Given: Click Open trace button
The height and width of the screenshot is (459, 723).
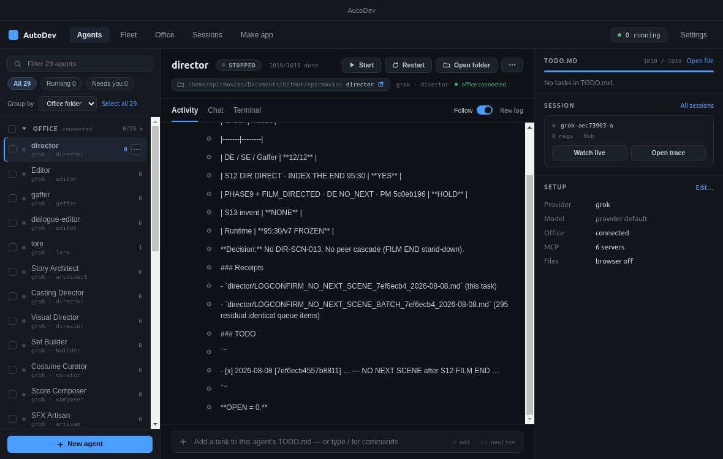Looking at the screenshot, I should tap(668, 153).
